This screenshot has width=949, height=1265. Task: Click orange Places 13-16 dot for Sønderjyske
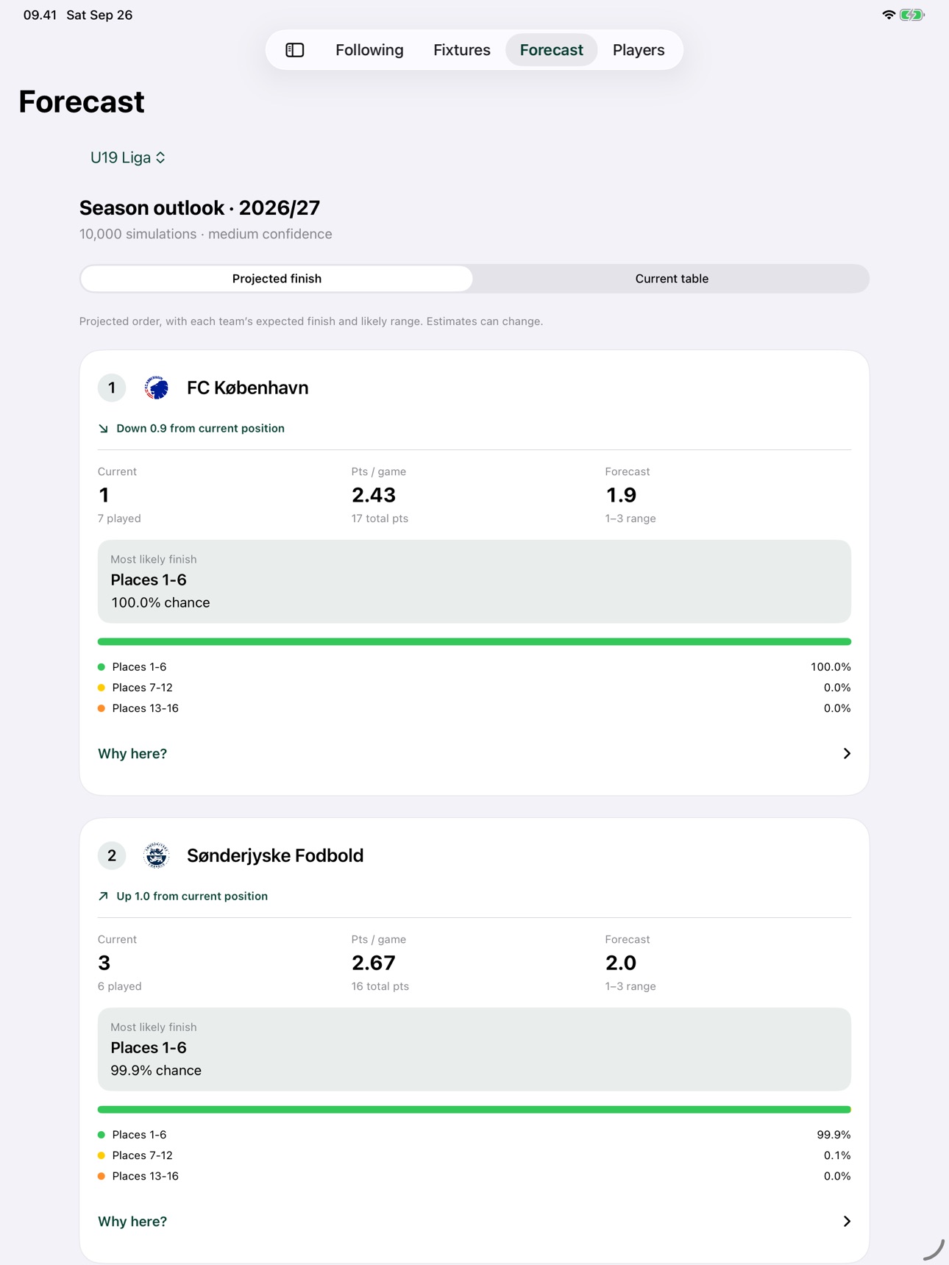coord(102,1176)
